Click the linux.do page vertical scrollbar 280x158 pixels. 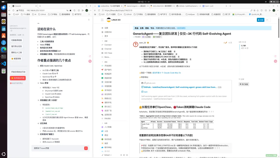[x=279, y=28]
